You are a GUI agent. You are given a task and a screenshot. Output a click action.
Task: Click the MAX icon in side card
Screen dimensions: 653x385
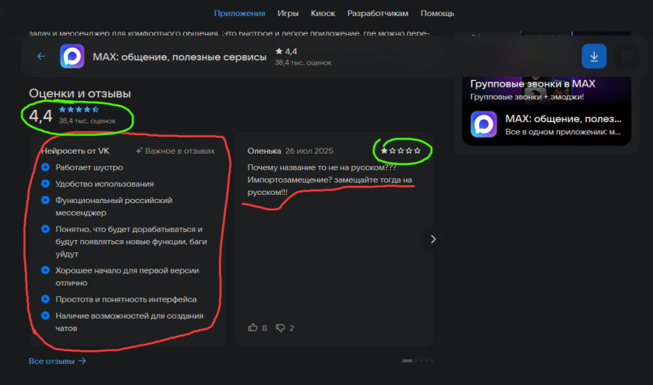(x=484, y=124)
